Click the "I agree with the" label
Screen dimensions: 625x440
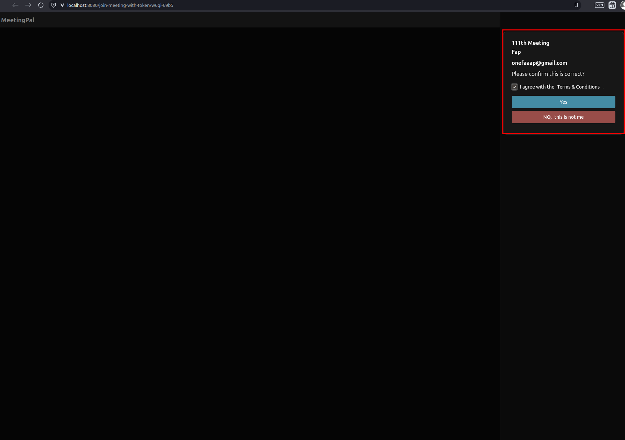(537, 87)
